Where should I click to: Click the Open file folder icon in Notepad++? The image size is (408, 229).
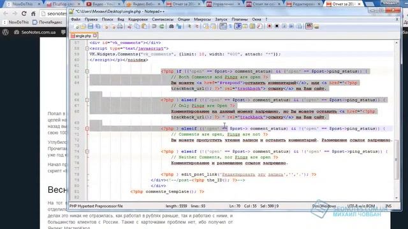(x=83, y=27)
